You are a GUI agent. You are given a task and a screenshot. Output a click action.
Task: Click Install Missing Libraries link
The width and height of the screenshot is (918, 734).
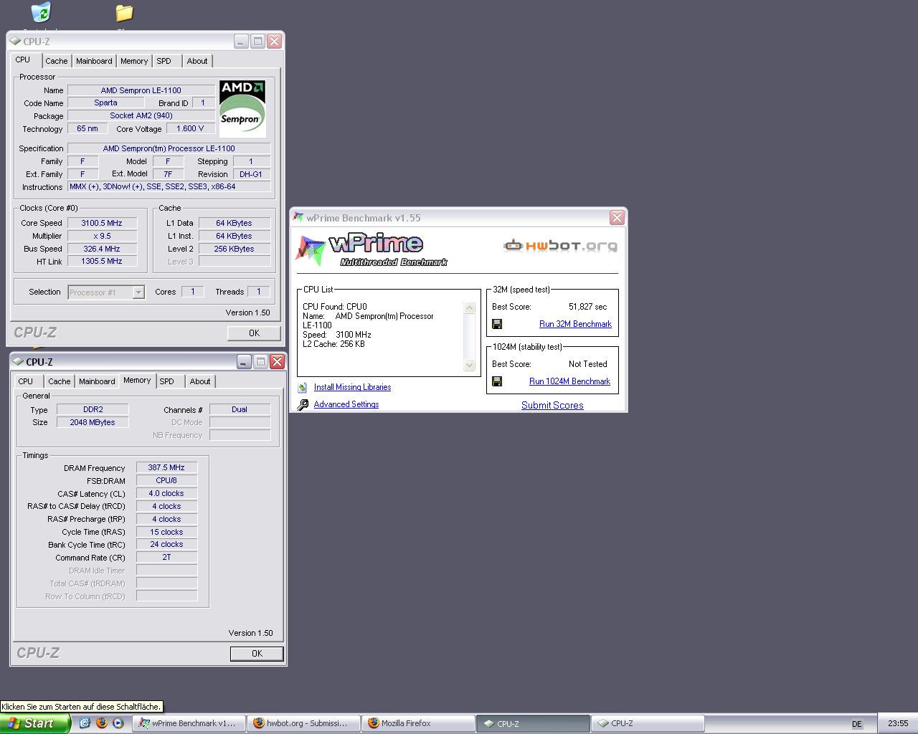pos(352,387)
